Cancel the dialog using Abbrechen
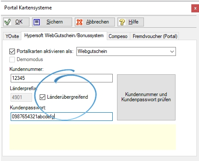Image resolution: width=199 pixels, height=161 pixels. pyautogui.click(x=95, y=22)
